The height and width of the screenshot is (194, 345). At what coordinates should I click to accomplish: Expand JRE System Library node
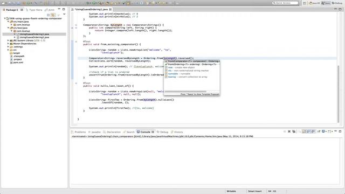point(8,40)
